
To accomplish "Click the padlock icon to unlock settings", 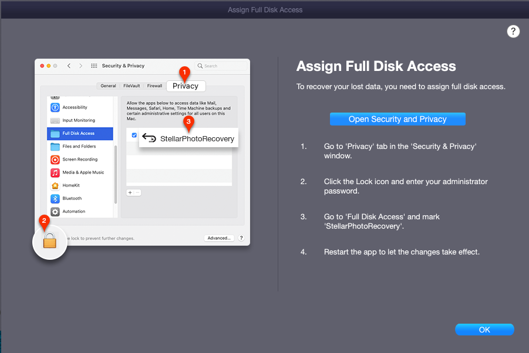I will point(49,240).
